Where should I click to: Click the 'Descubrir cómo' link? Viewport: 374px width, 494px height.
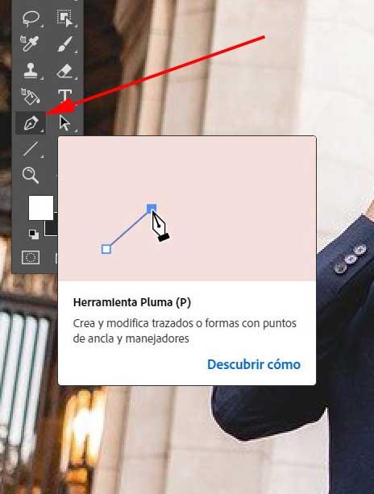coord(254,364)
